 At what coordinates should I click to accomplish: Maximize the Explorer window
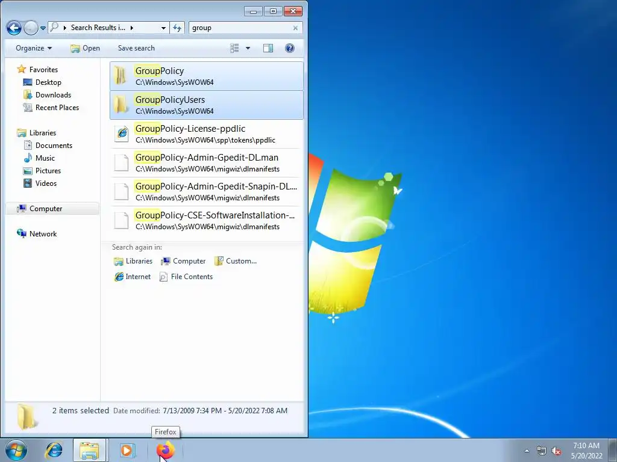coord(273,11)
